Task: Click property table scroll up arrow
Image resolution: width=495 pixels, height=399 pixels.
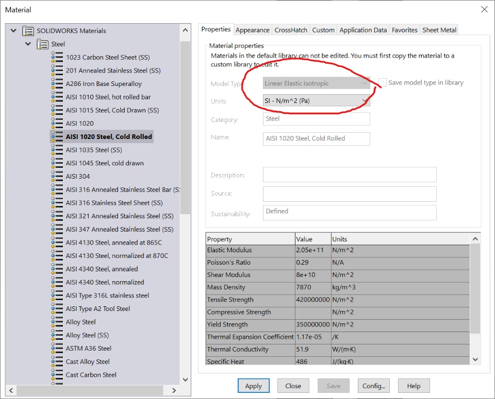Action: click(x=475, y=239)
